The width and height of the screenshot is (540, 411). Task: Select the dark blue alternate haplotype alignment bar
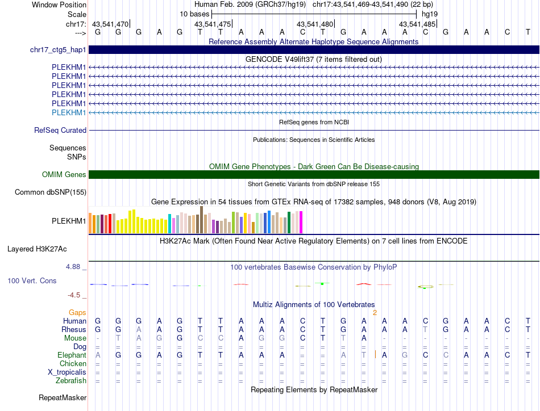[x=314, y=50]
